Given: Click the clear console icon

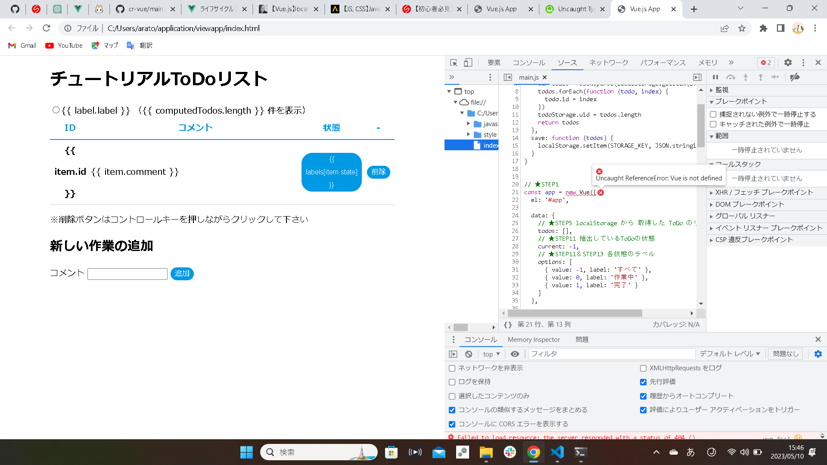Looking at the screenshot, I should click(469, 354).
